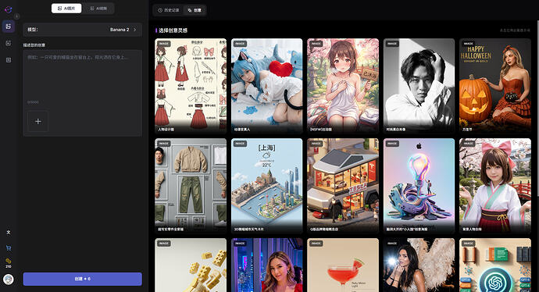Open the character design sheet inspiration card
539x292 pixels.
[191, 86]
